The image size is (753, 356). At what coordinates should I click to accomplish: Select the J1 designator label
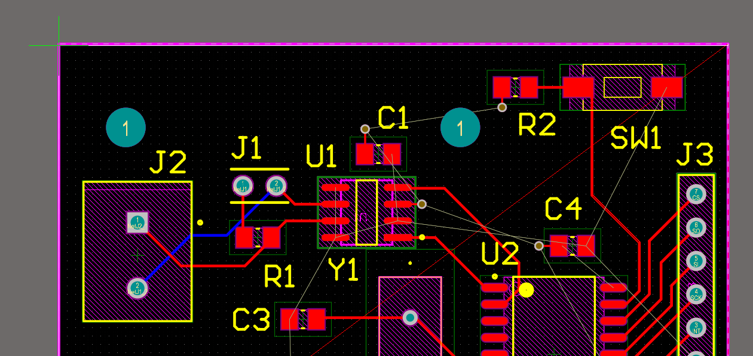247,148
